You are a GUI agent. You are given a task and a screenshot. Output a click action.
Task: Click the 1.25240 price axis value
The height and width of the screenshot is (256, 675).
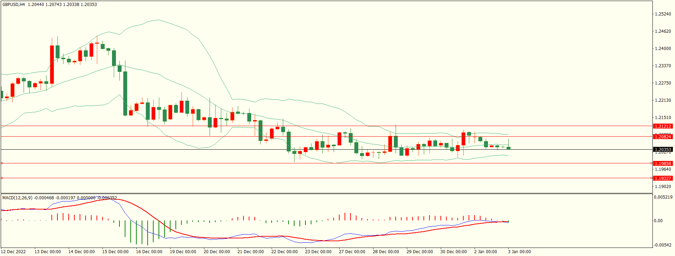[663, 14]
